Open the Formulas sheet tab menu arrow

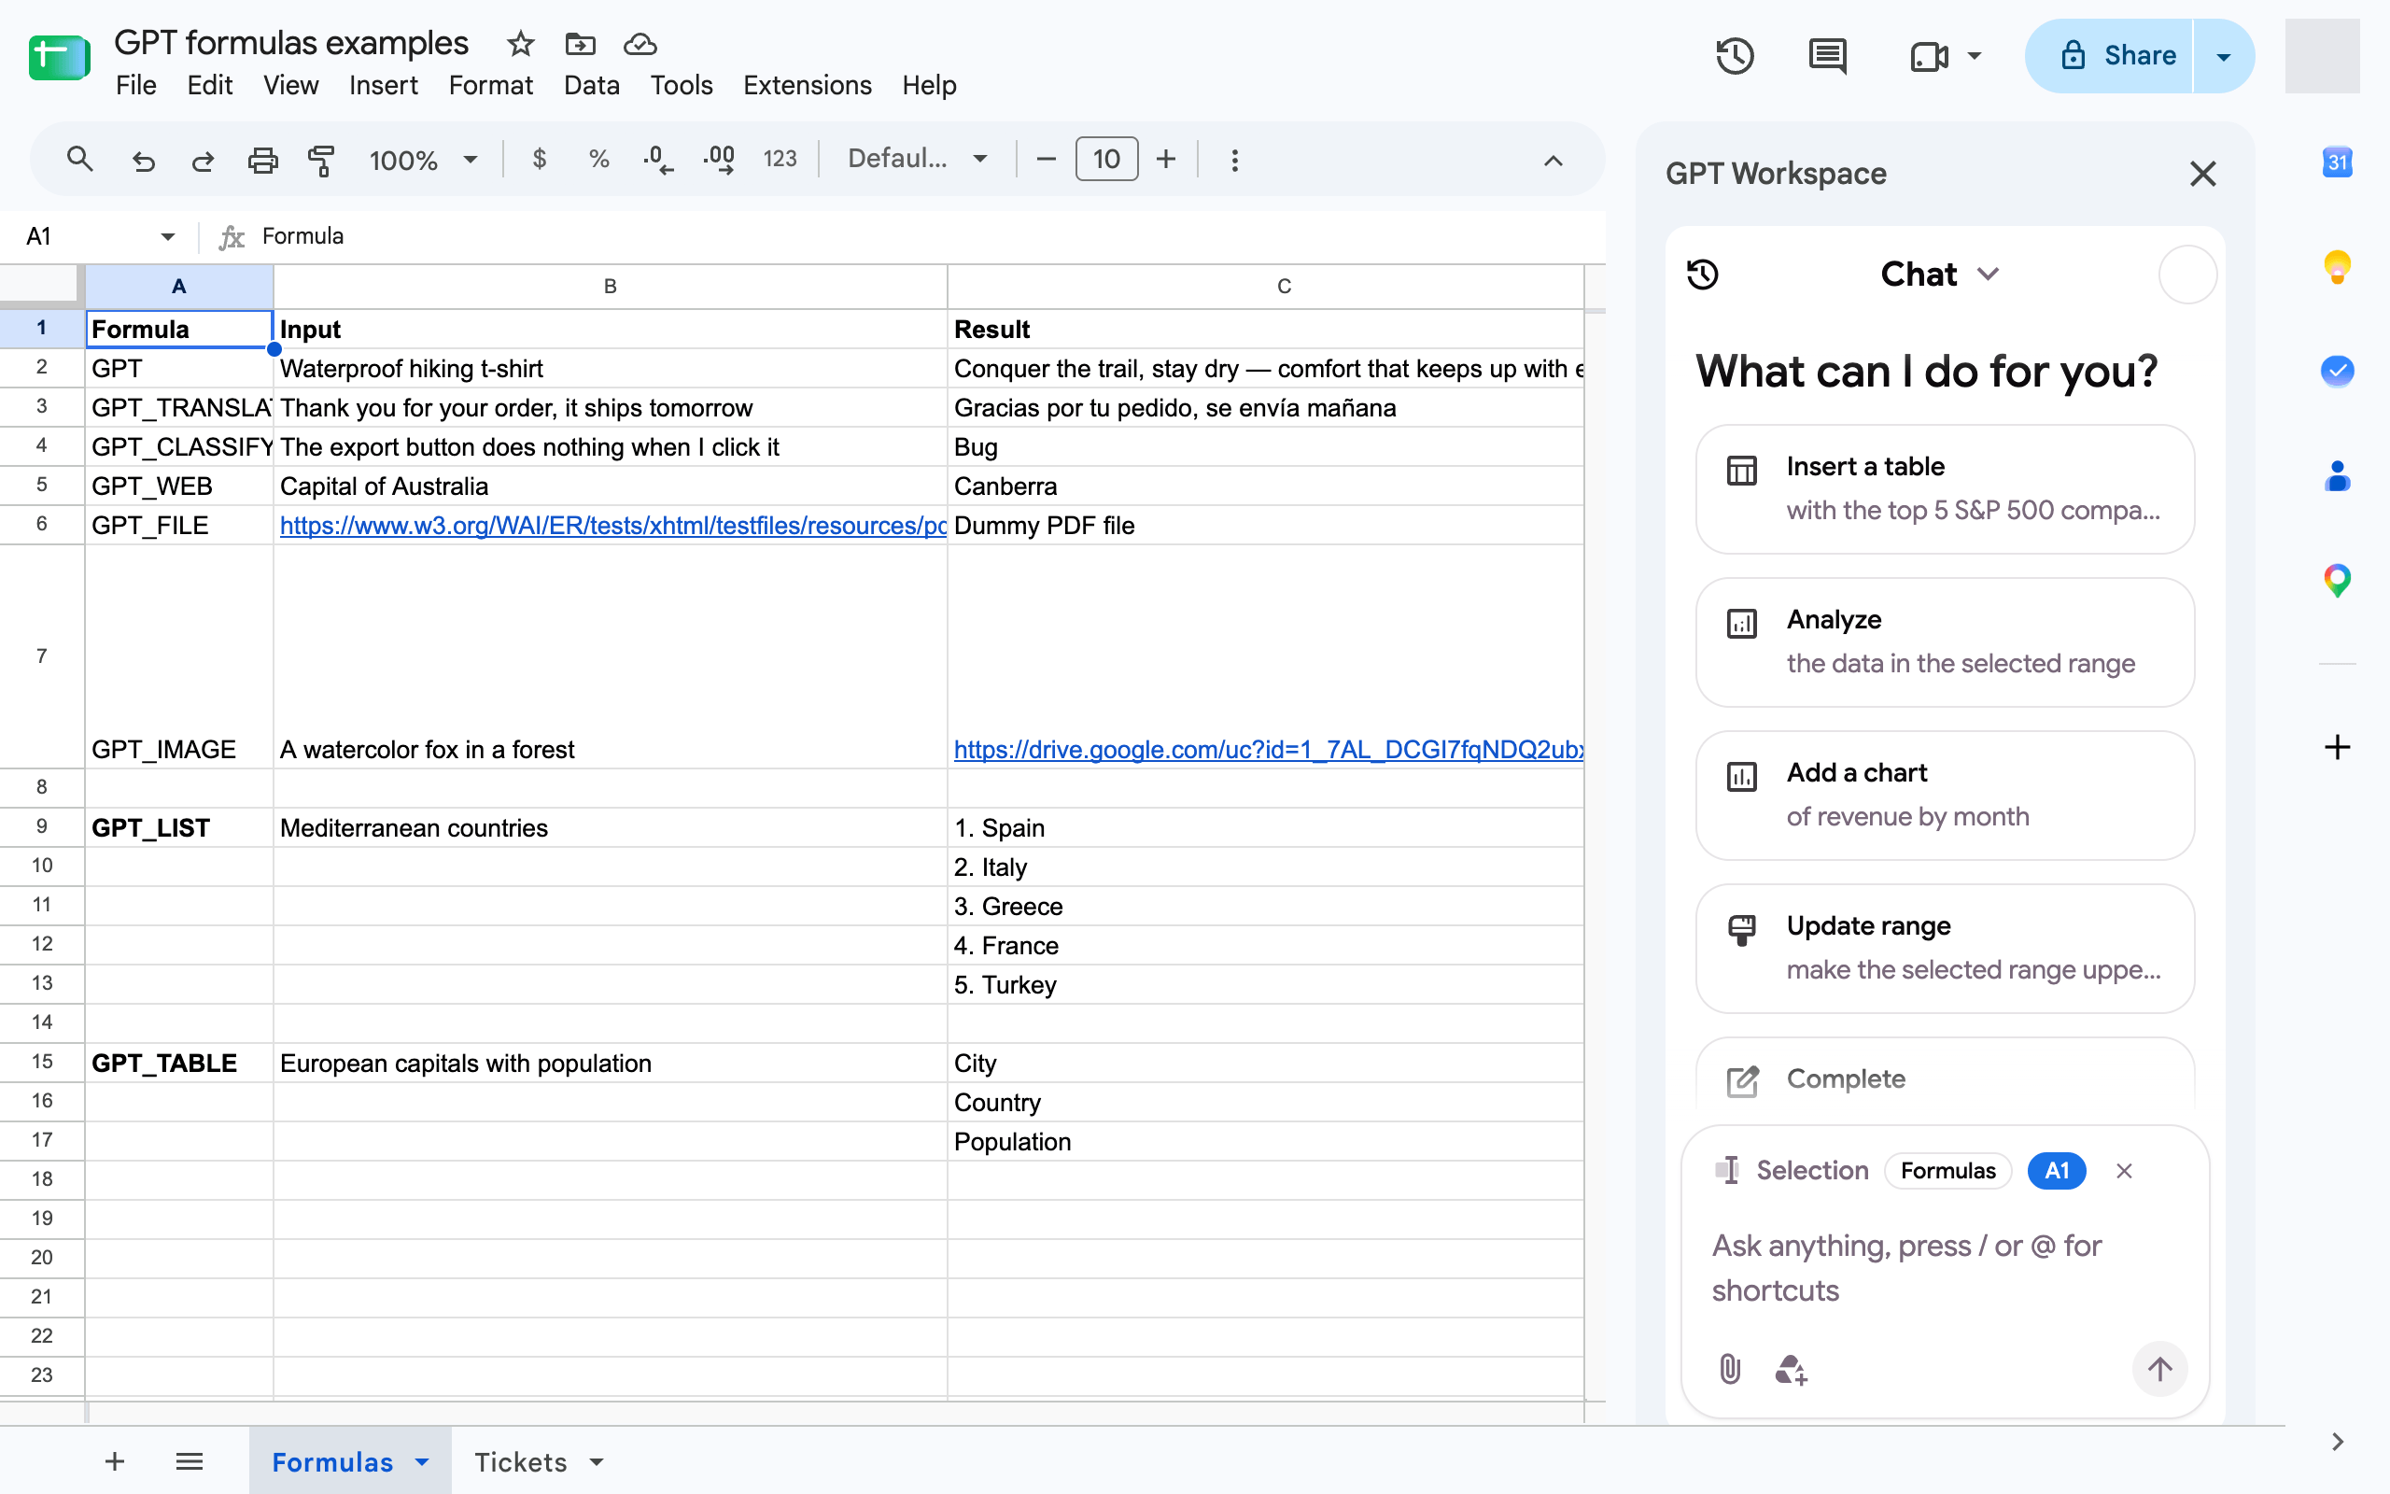[423, 1462]
